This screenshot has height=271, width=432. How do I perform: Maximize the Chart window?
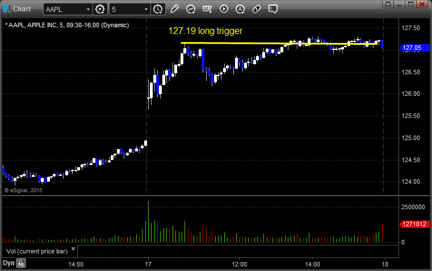tap(410, 4)
